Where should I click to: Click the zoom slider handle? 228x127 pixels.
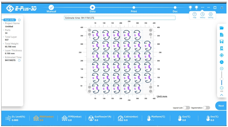(222, 79)
